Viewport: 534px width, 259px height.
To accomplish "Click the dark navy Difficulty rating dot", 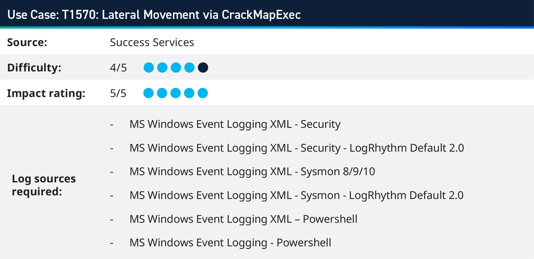I will (x=203, y=68).
